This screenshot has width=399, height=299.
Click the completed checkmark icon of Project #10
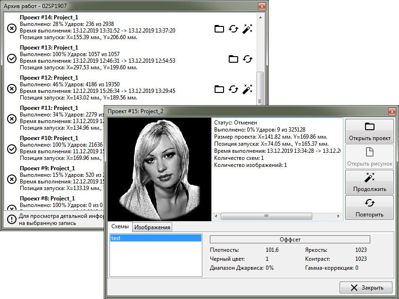point(11,149)
